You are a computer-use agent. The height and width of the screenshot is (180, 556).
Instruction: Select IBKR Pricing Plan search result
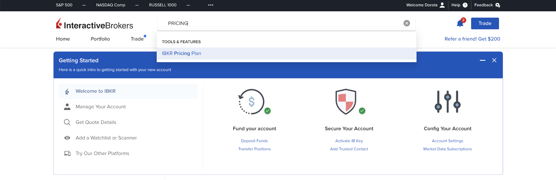(182, 54)
